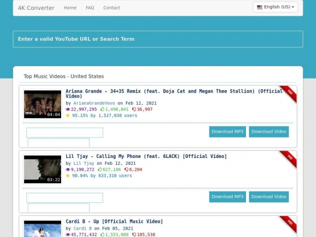The width and height of the screenshot is (316, 237).
Task: Download Video of Ariana Grande 34+35 Remix
Action: click(269, 132)
